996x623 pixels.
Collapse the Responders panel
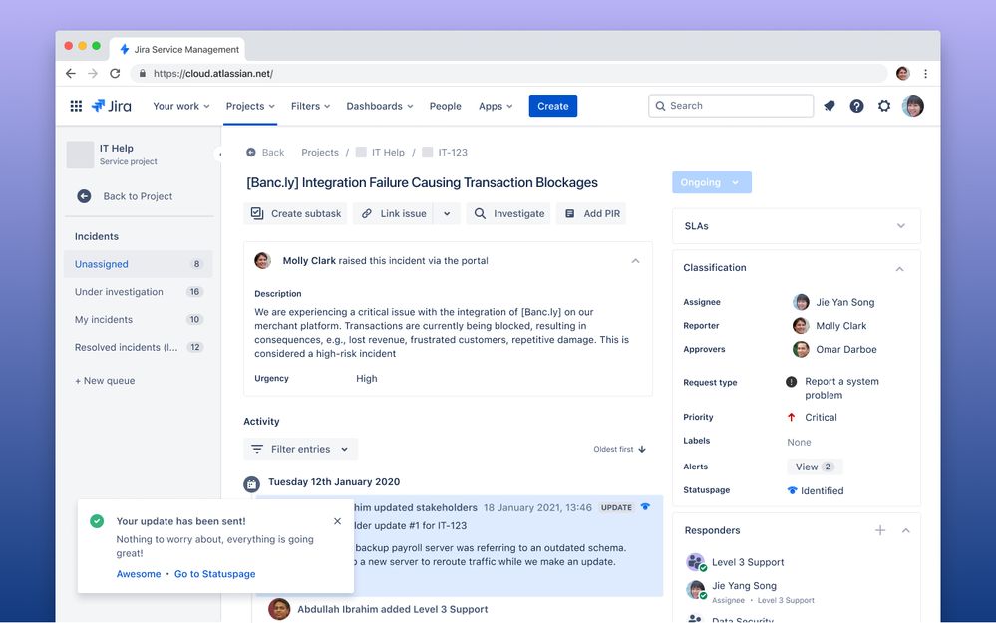tap(906, 530)
